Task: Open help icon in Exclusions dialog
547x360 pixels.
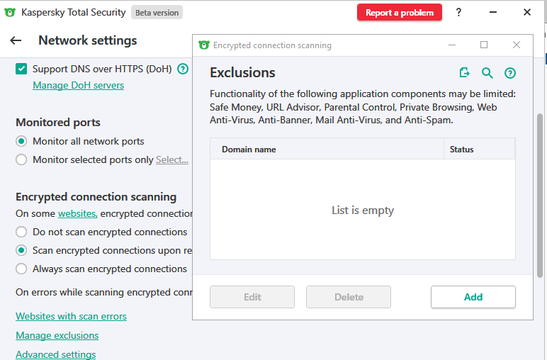Action: (509, 73)
